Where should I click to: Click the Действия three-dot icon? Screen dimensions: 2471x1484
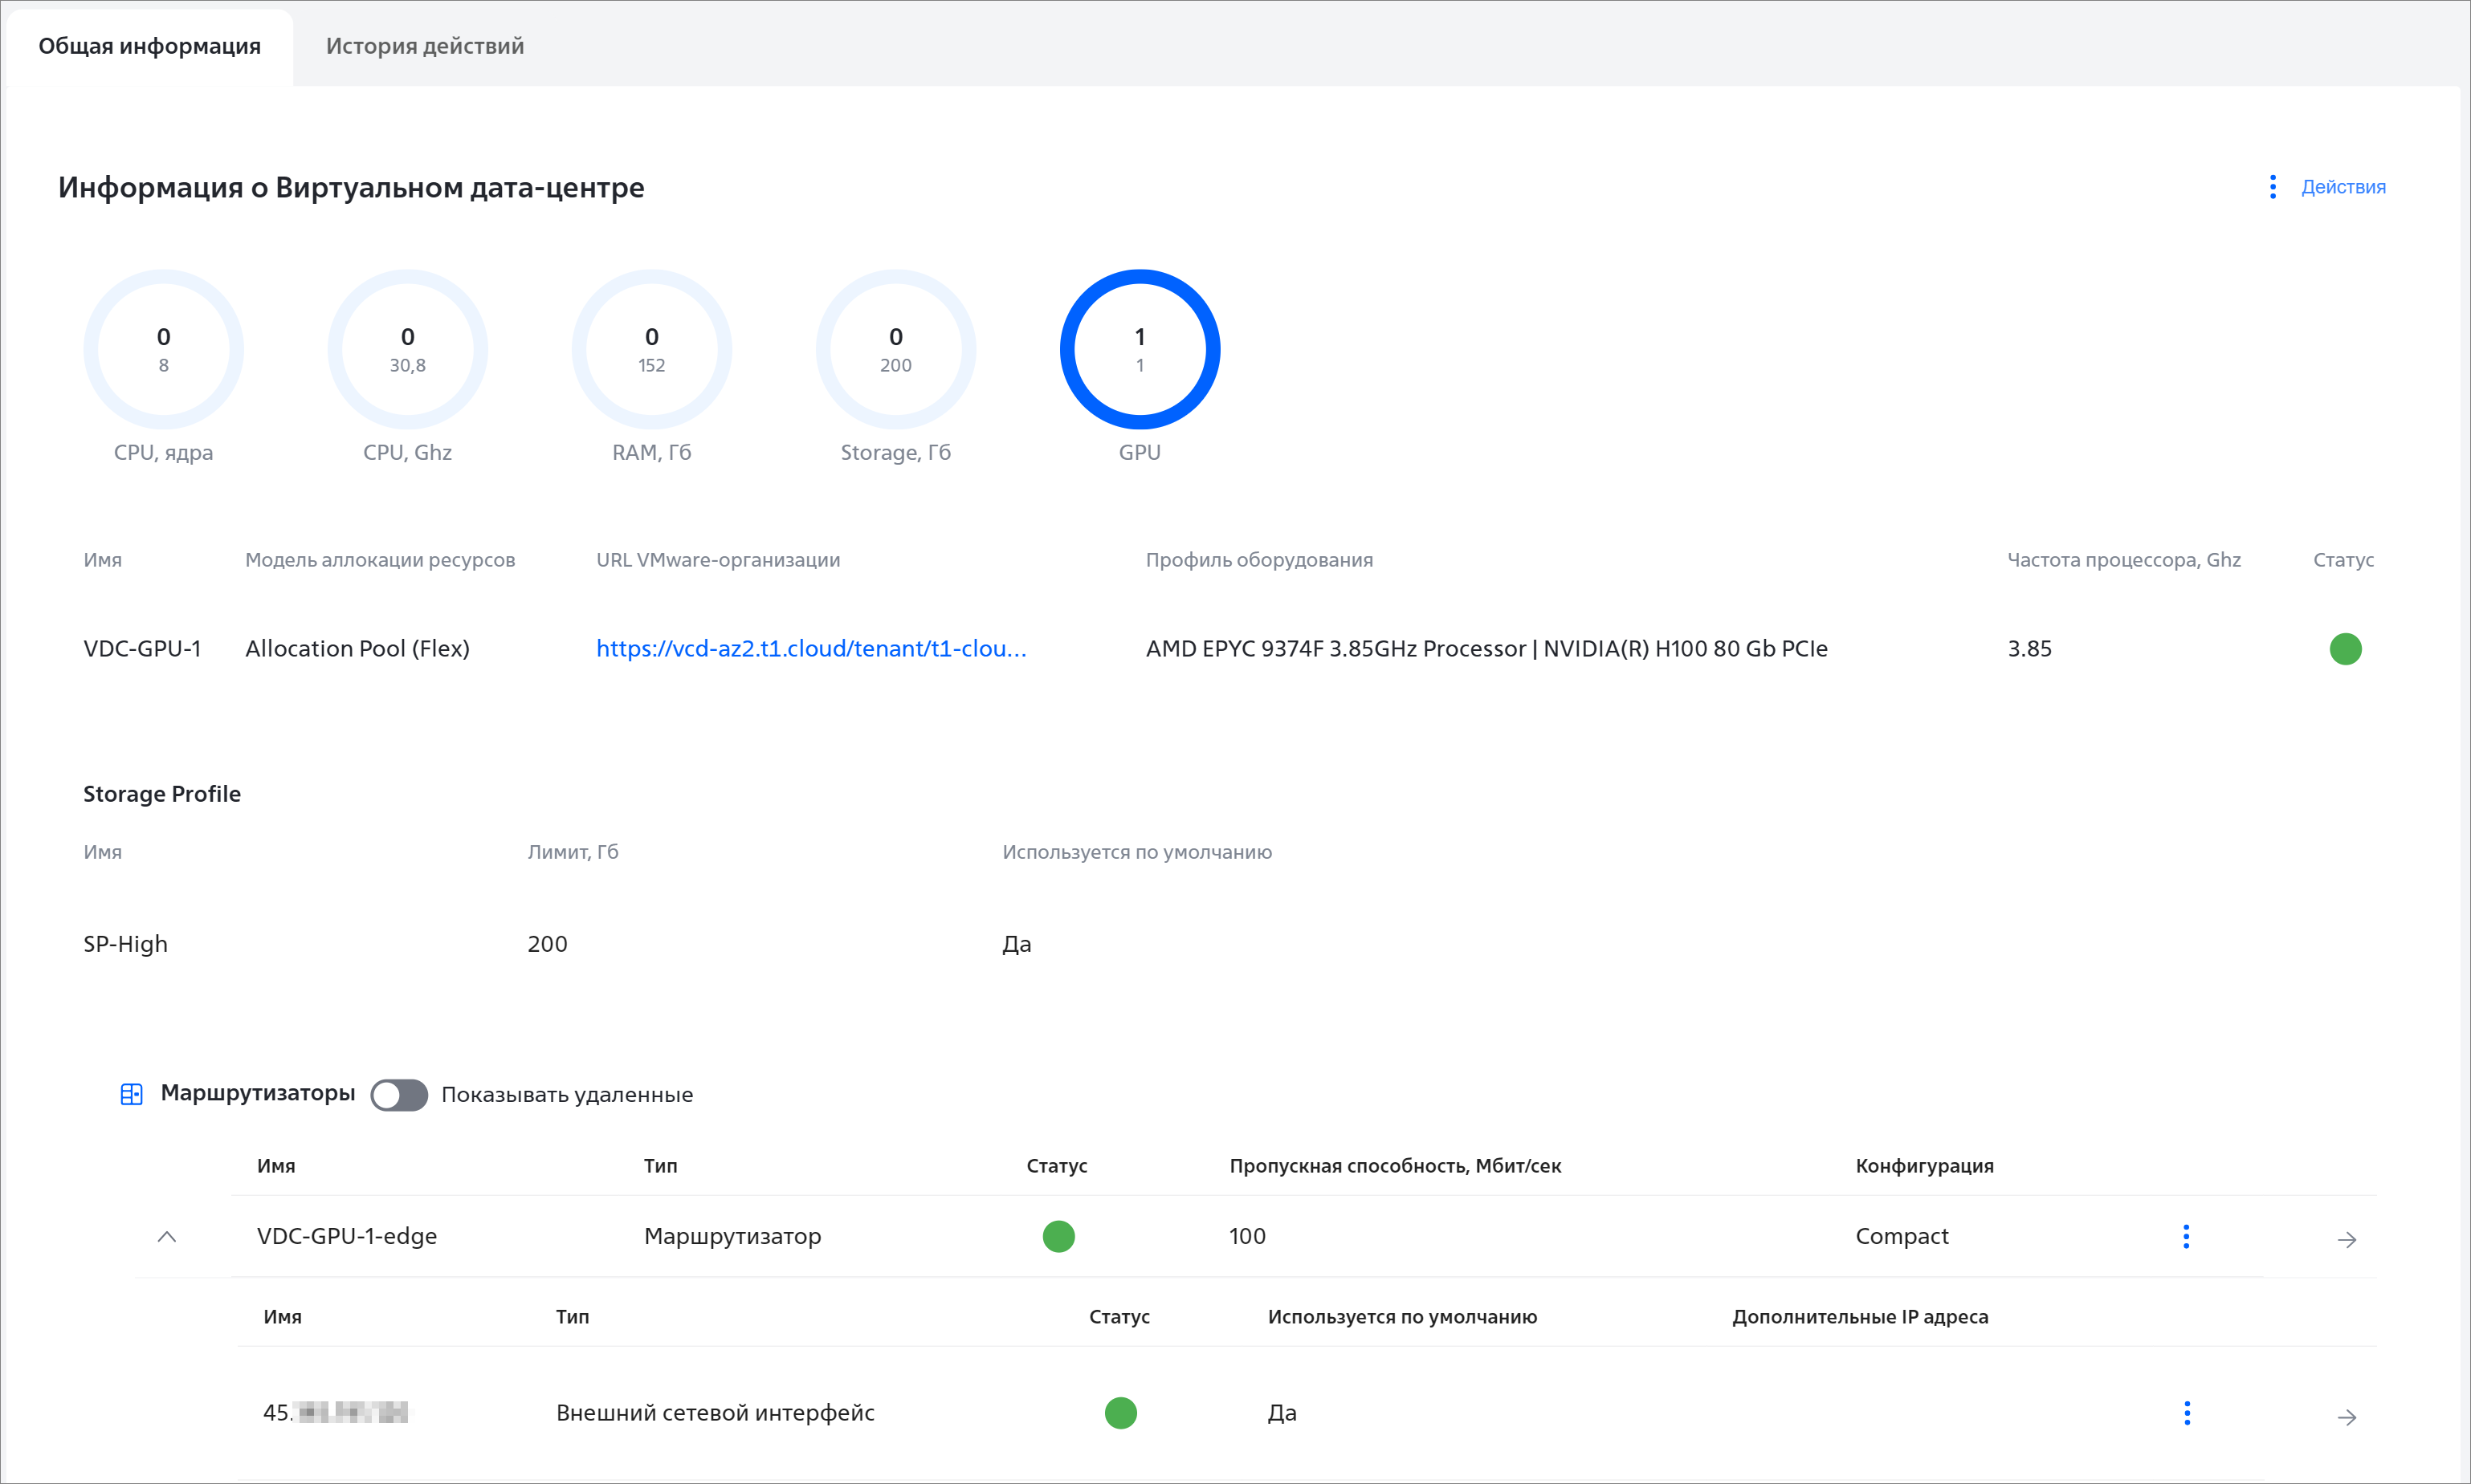[x=2273, y=187]
